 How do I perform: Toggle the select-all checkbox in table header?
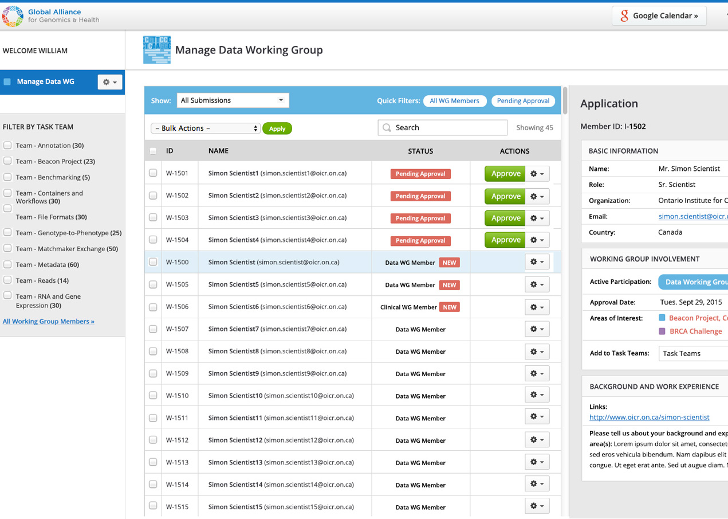pos(153,151)
